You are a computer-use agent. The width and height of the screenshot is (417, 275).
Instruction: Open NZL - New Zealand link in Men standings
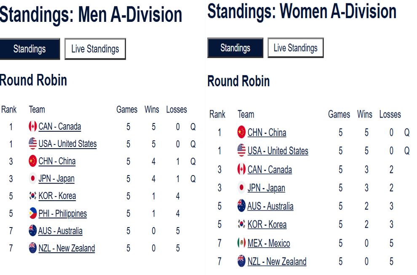click(x=67, y=248)
